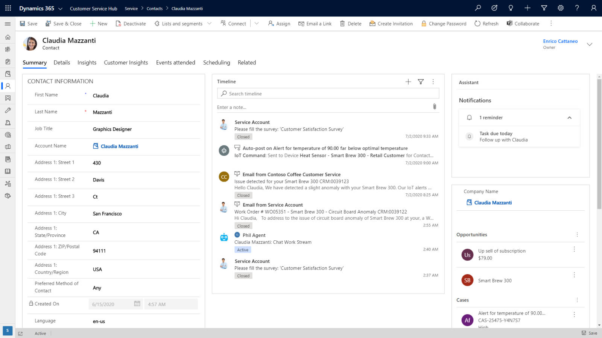The height and width of the screenshot is (338, 602).
Task: Switch to the Details tab
Action: click(62, 63)
